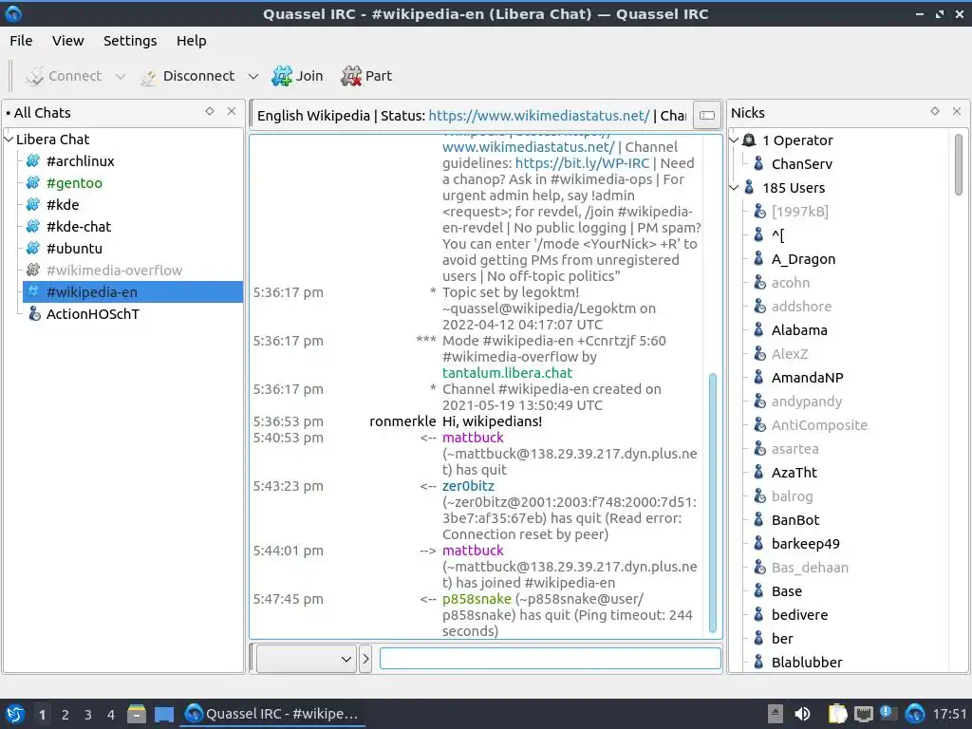Open the wikimediastatus.net link in topic bar
972x729 pixels.
(x=539, y=116)
